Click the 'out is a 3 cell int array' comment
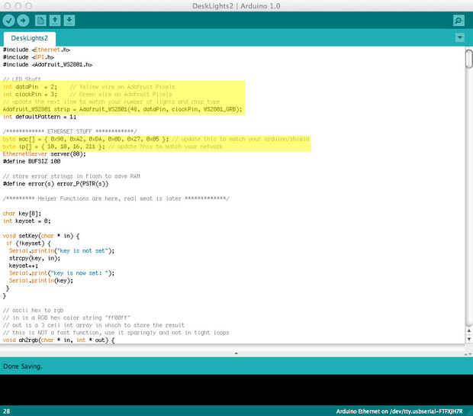Viewport: 473px width, 416px height. (94, 325)
